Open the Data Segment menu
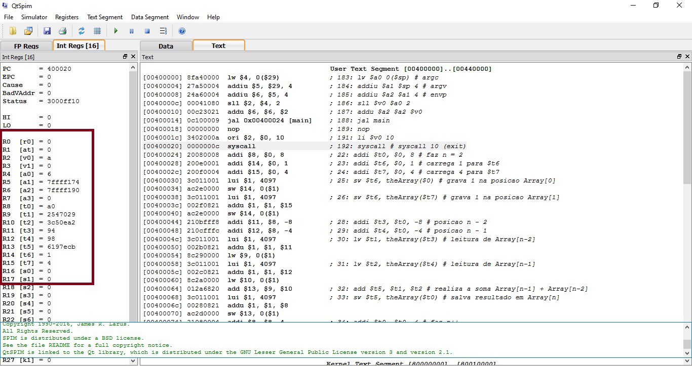 [x=150, y=17]
